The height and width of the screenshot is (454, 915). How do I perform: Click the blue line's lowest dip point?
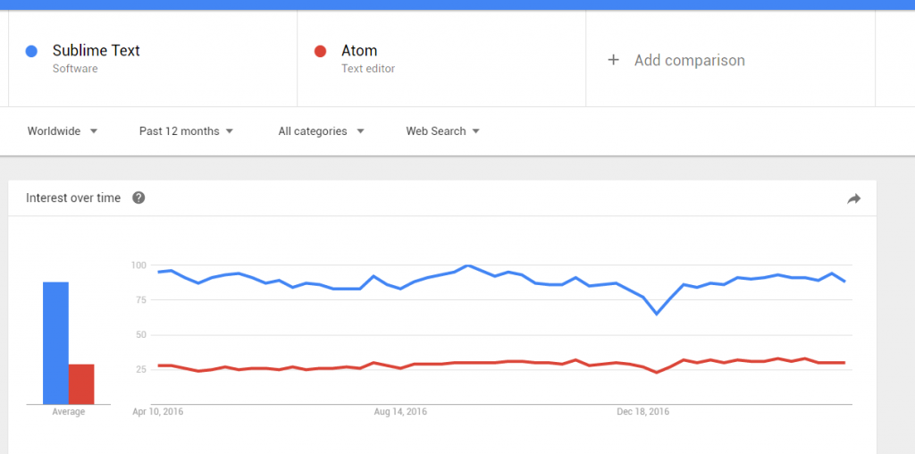pyautogui.click(x=657, y=314)
